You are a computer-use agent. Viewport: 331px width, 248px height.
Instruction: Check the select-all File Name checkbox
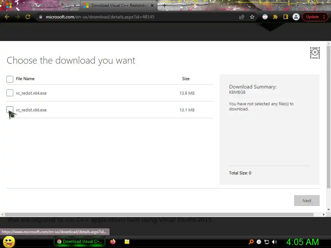(x=10, y=79)
